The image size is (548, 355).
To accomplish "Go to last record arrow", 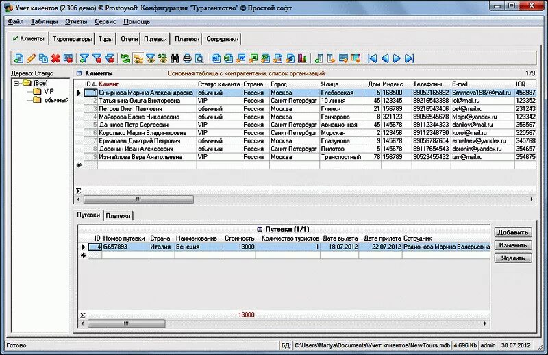I will [x=409, y=58].
